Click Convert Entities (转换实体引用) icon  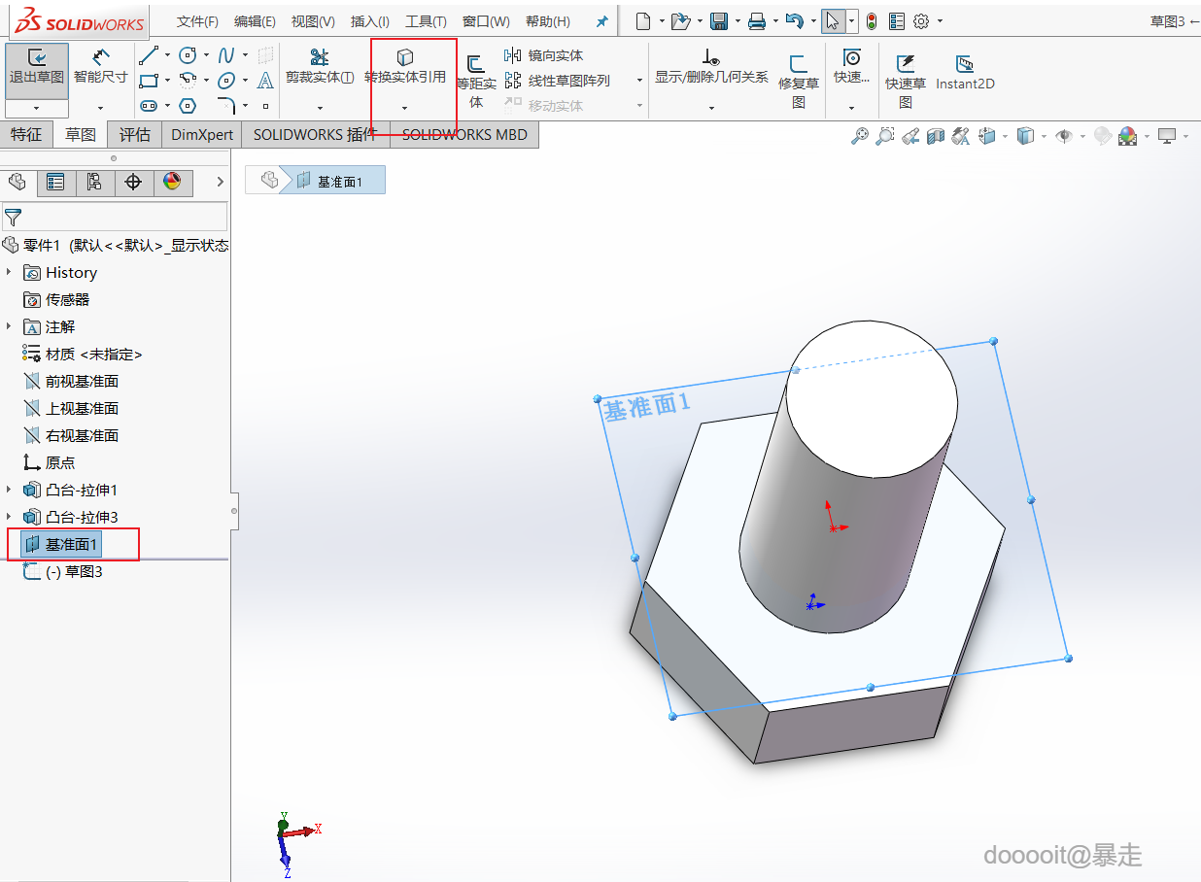coord(405,58)
